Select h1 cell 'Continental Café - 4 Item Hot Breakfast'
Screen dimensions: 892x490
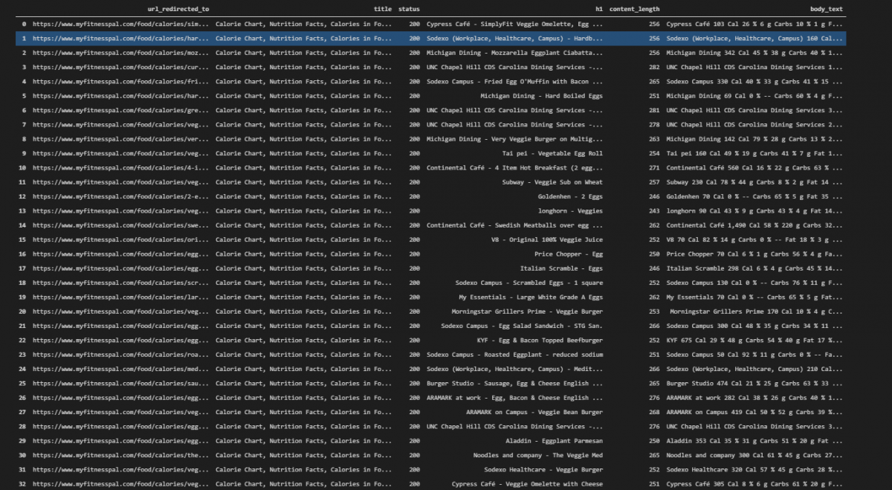(x=514, y=167)
